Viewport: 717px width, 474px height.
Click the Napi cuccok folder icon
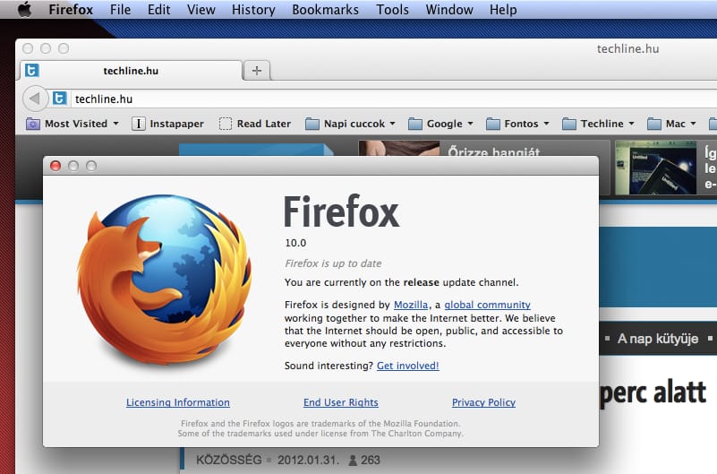[312, 124]
